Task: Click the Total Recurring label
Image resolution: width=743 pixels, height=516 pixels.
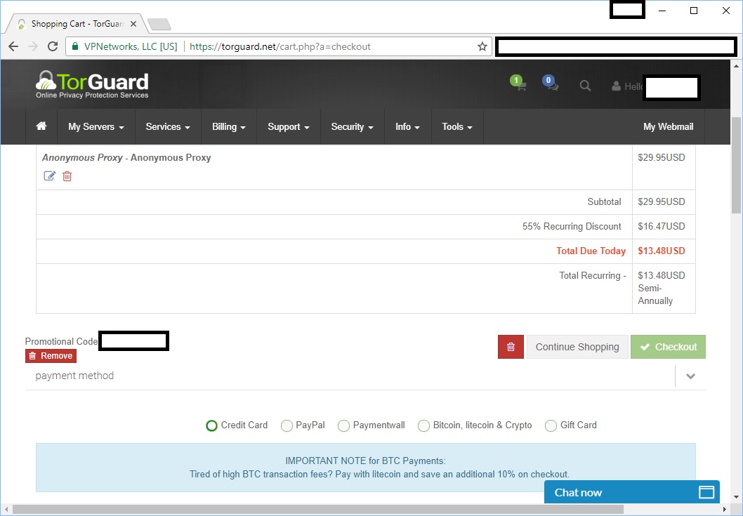Action: pos(593,276)
